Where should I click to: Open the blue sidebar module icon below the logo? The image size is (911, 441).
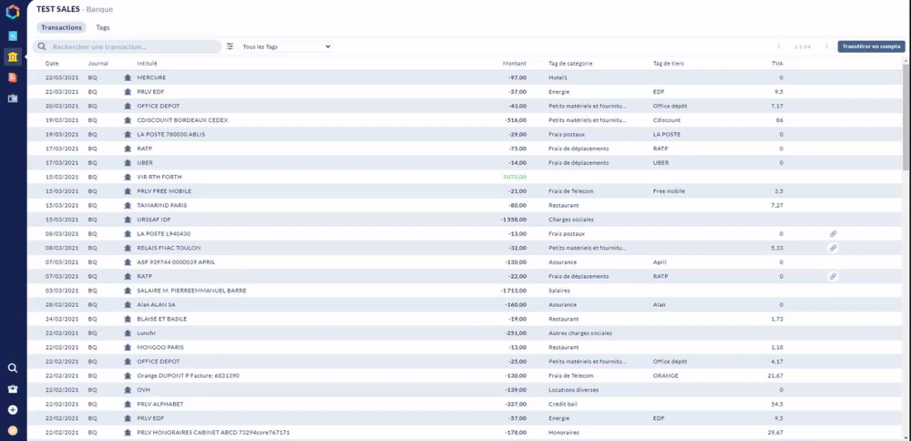(13, 36)
